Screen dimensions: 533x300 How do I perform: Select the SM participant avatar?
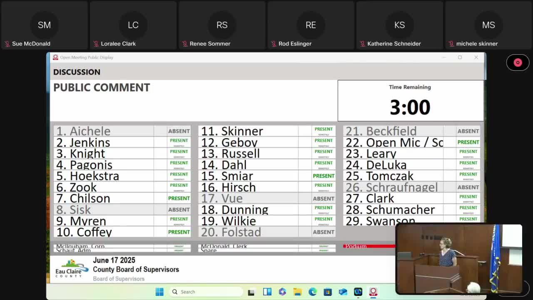point(44,25)
